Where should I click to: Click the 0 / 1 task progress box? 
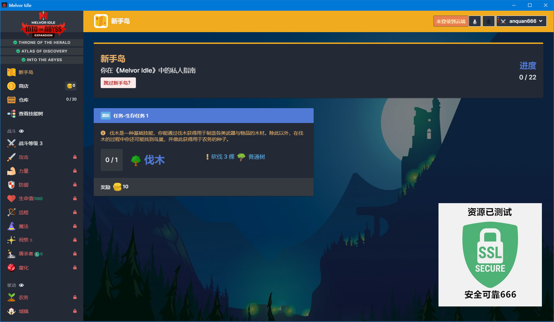112,160
